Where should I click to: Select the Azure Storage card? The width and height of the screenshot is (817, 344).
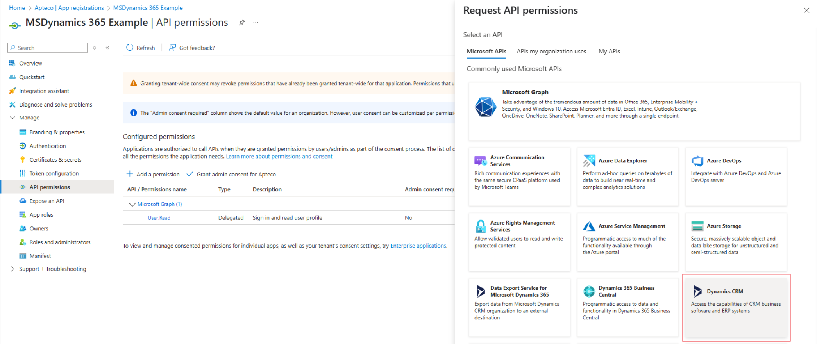pos(736,242)
